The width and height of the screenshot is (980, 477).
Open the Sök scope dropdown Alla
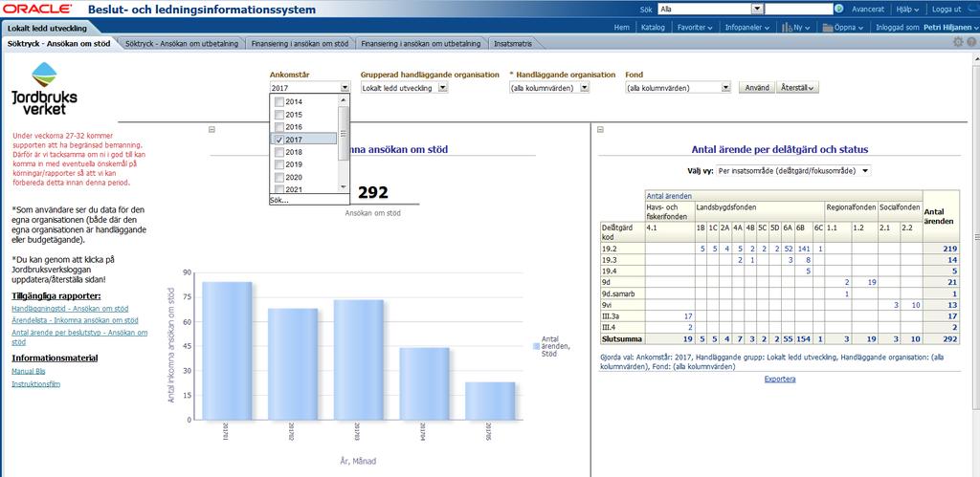click(x=758, y=9)
